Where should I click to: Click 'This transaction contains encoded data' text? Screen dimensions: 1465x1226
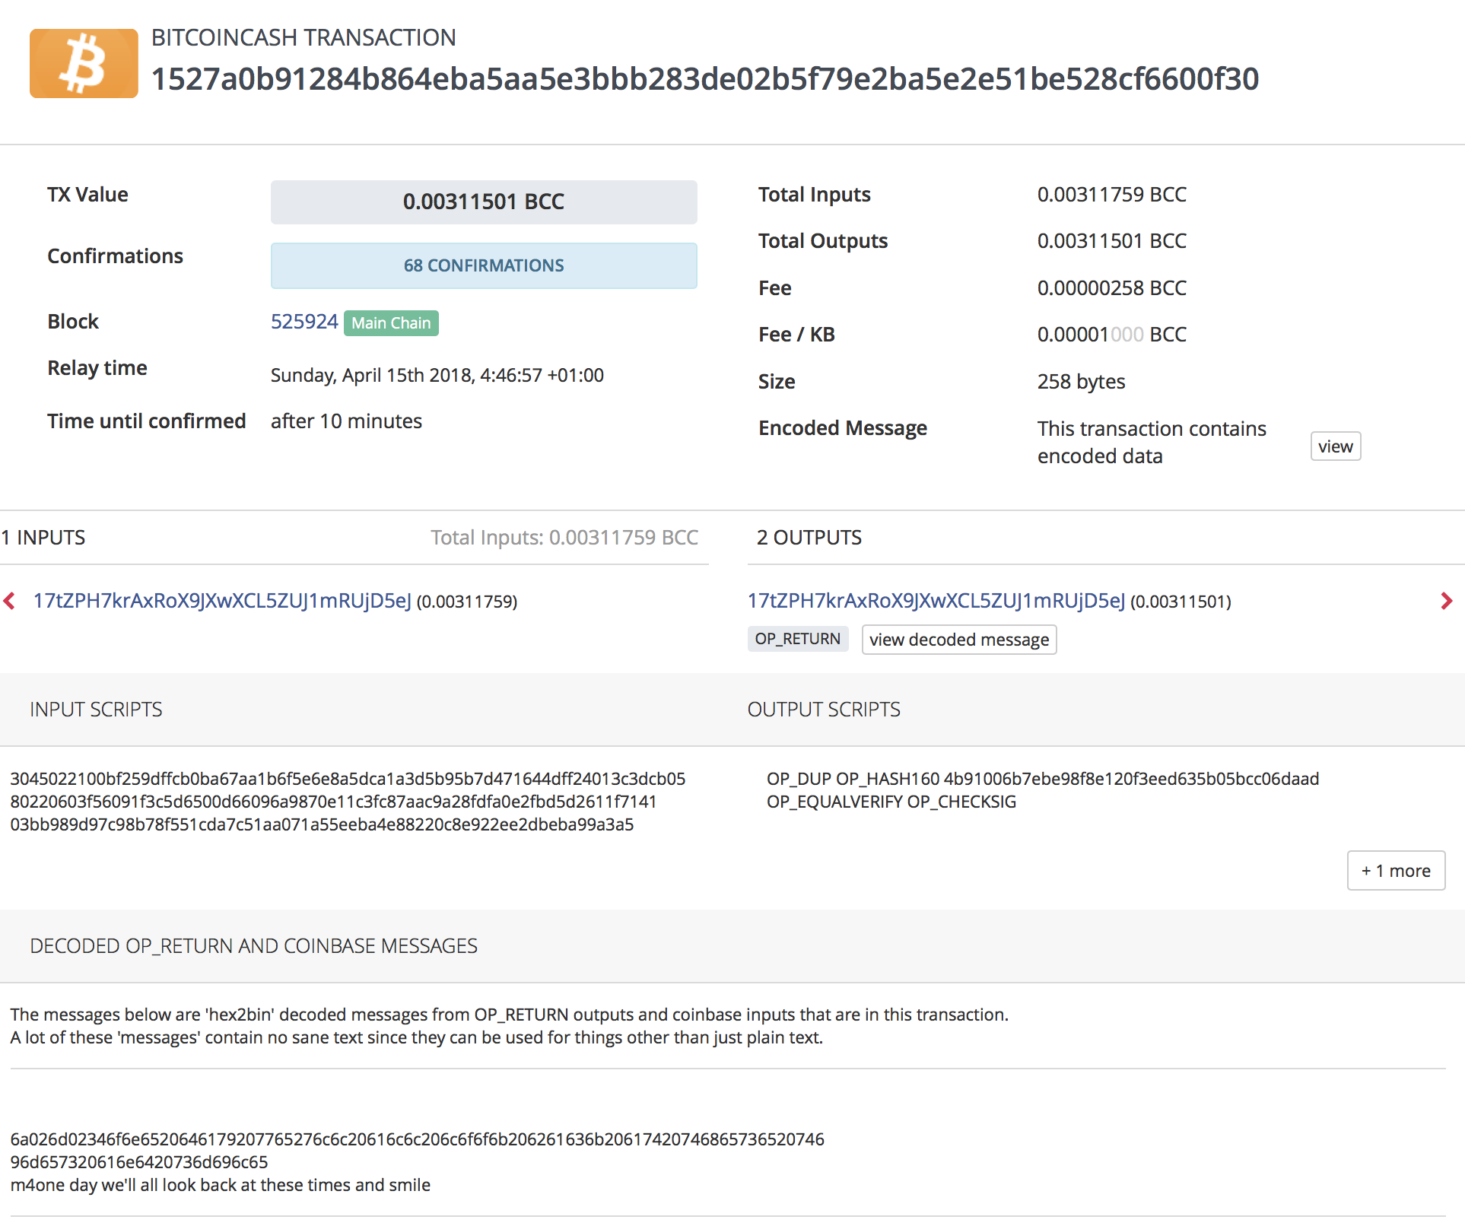pos(1152,443)
